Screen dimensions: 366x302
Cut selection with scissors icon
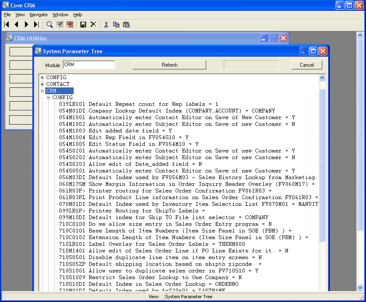coord(106,25)
